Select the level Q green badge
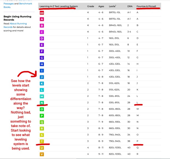The height and width of the screenshot is (159, 170). coord(42,122)
